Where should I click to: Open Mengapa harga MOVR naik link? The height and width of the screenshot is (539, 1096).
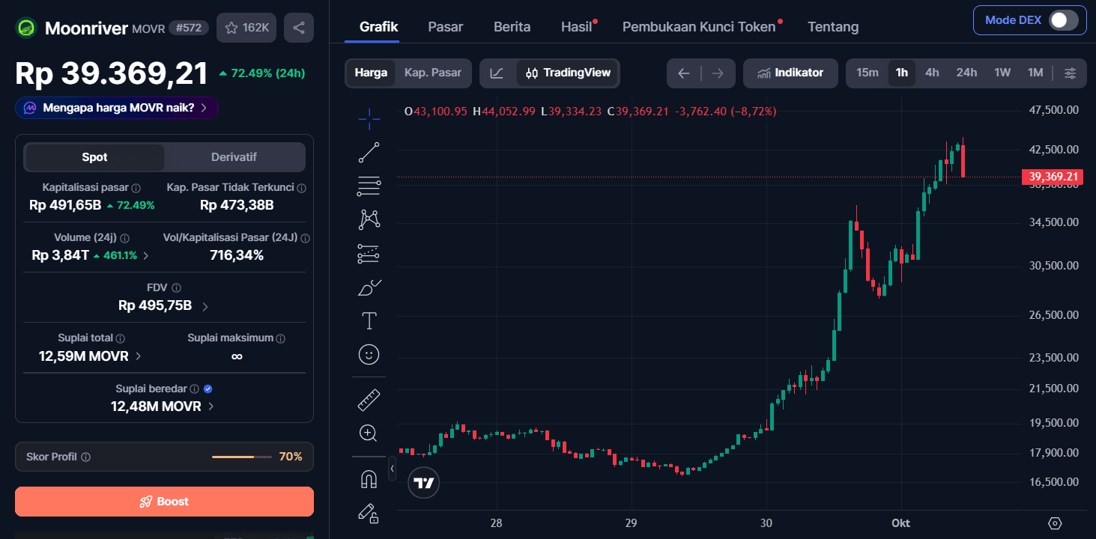(117, 108)
